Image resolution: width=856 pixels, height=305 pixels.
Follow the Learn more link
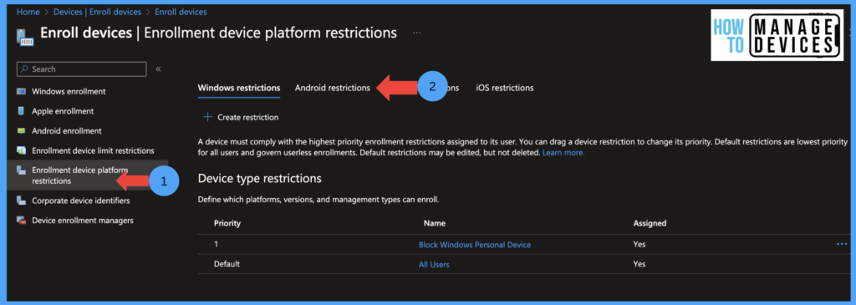click(x=563, y=153)
